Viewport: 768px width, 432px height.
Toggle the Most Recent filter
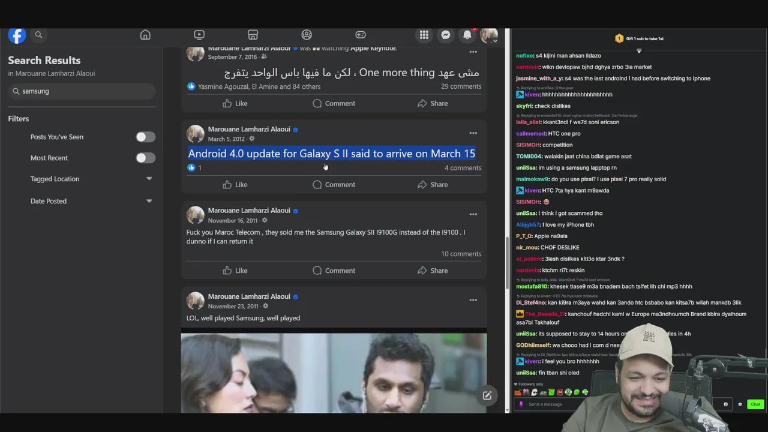[145, 158]
